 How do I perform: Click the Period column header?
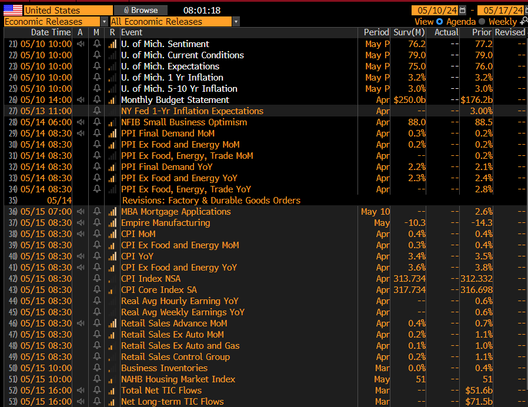(x=376, y=32)
